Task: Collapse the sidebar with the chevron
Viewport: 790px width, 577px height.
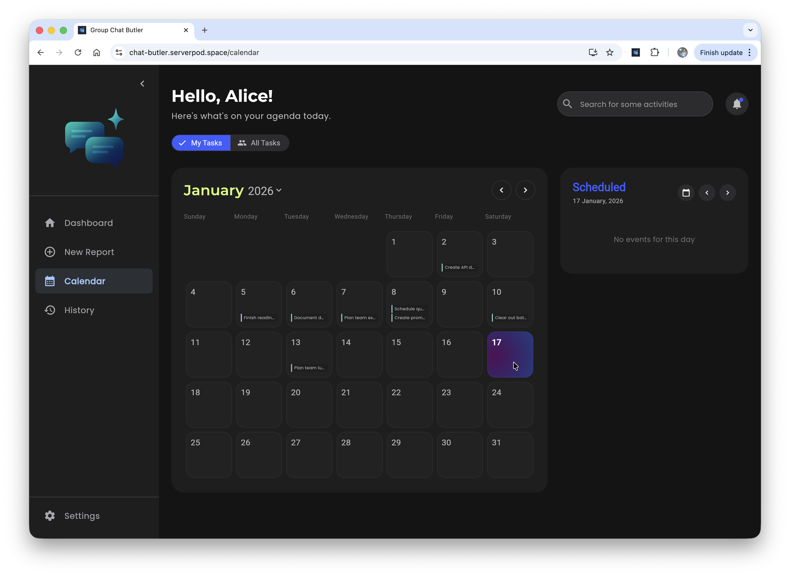Action: point(142,83)
